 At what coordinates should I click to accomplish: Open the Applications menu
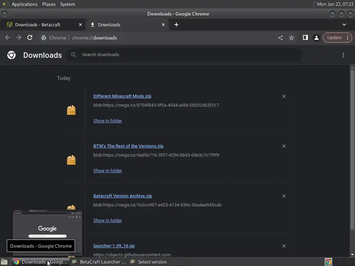tap(25, 4)
